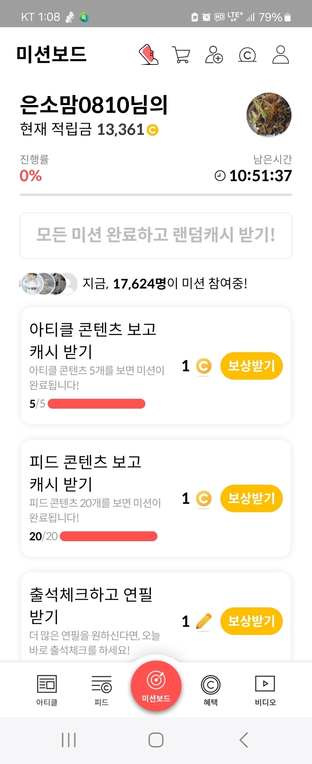
Task: Claim the 출석체크 pencil reward
Action: click(x=251, y=621)
